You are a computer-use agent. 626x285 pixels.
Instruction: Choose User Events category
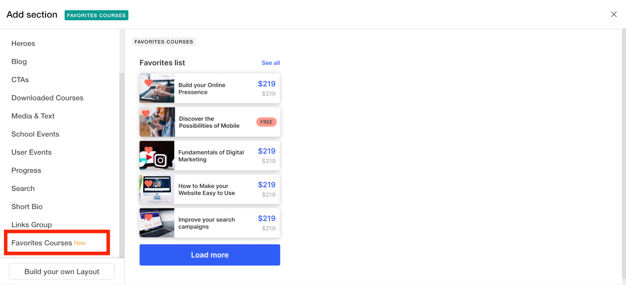[x=31, y=152]
